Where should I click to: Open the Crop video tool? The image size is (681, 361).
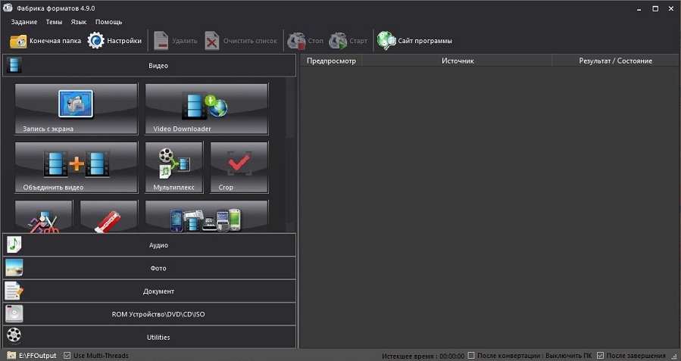coord(239,167)
